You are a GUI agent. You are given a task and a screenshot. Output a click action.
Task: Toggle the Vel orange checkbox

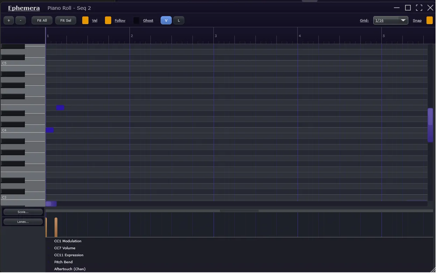[x=85, y=21]
